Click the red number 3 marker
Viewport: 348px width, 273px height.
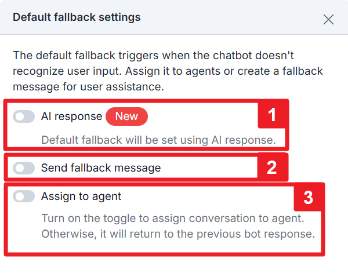308,198
